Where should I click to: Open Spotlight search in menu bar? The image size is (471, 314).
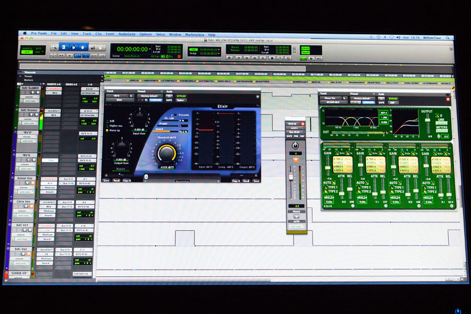coord(447,38)
